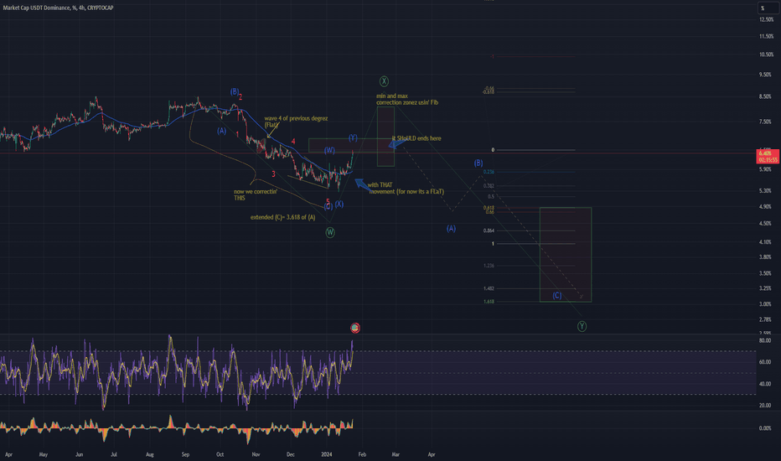The height and width of the screenshot is (461, 781).
Task: Click the 2024 date on time axis
Action: click(327, 454)
